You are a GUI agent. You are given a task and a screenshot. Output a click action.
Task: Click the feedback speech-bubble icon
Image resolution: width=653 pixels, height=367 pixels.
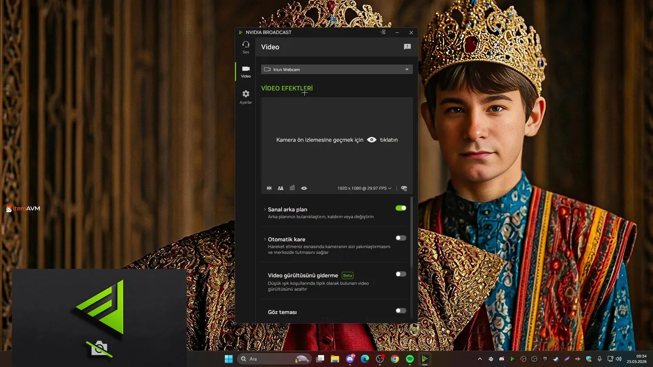point(407,47)
